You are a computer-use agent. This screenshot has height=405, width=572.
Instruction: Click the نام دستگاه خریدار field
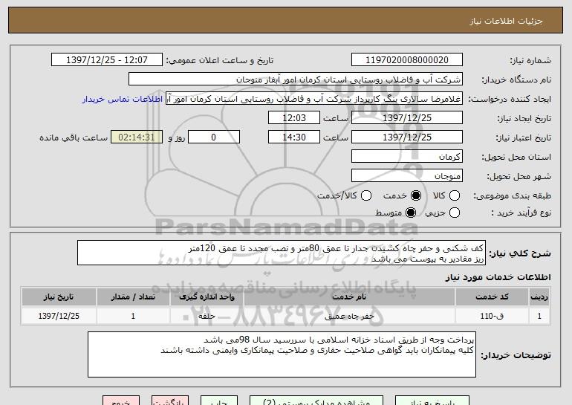[296, 80]
